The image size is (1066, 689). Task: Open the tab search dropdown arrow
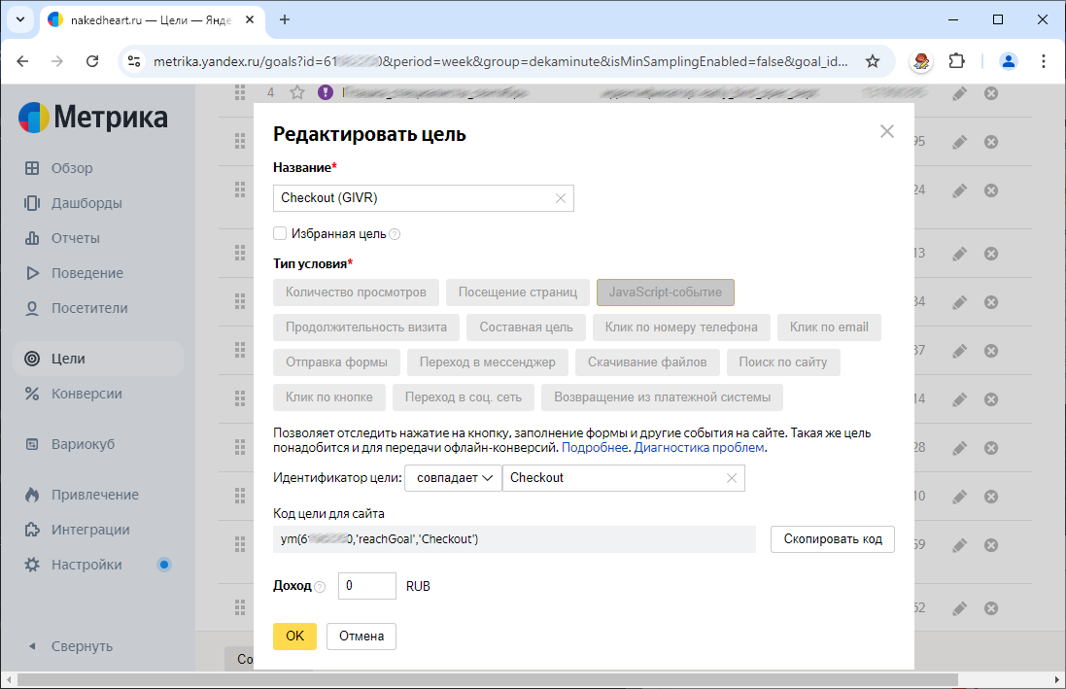[20, 19]
